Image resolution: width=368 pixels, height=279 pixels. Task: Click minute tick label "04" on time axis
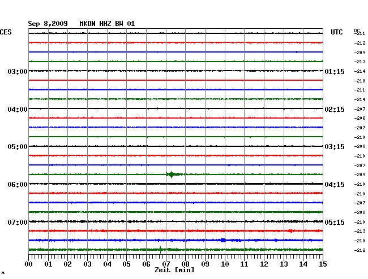(x=107, y=264)
